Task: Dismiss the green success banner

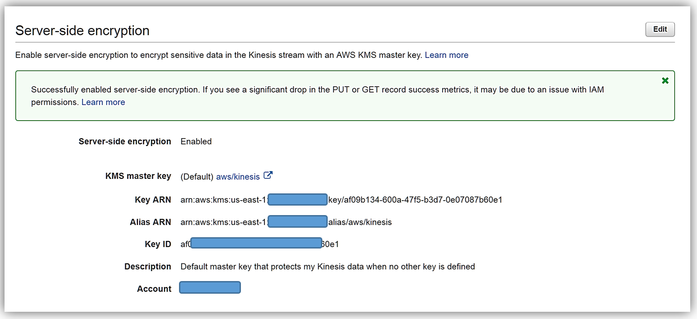Action: [665, 81]
